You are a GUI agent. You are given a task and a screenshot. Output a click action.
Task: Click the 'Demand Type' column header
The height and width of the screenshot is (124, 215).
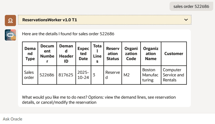click(x=30, y=54)
